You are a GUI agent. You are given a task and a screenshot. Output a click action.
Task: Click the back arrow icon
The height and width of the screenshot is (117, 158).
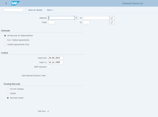coord(6,3)
